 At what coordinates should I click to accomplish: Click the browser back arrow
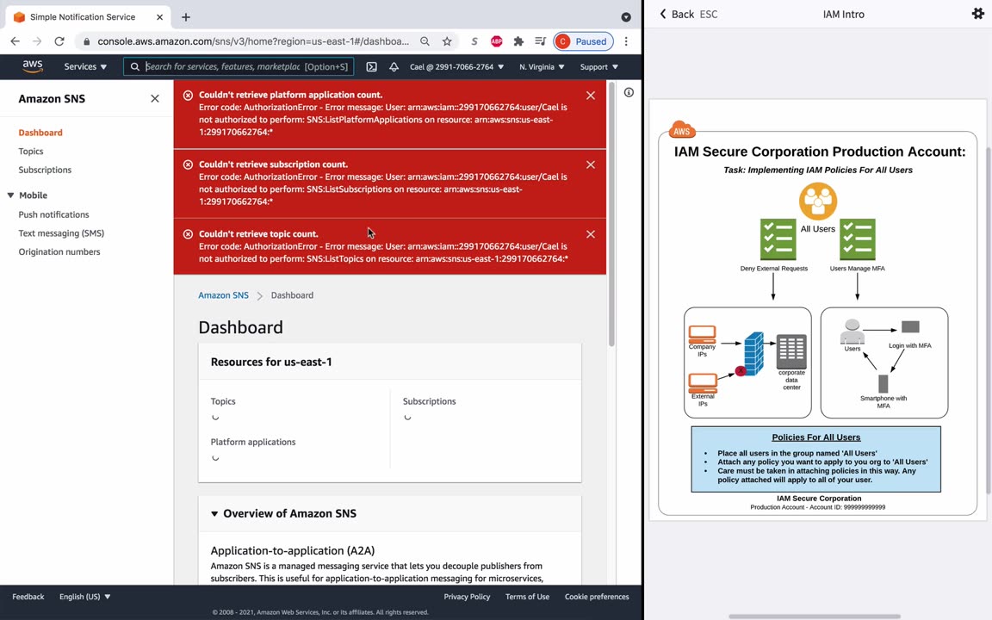[x=15, y=41]
